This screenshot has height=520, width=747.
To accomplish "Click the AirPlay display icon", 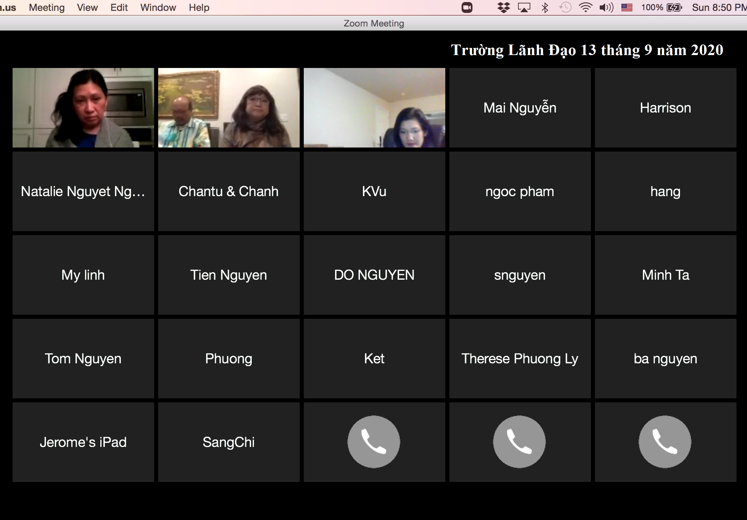I will (x=524, y=7).
